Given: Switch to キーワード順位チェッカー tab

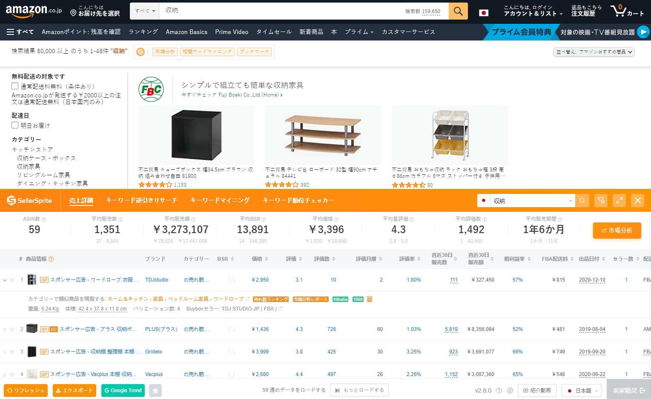Looking at the screenshot, I should (x=298, y=200).
